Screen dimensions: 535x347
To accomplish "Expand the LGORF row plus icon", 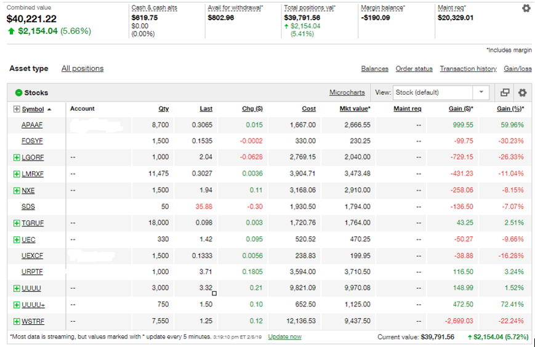I will coord(17,158).
